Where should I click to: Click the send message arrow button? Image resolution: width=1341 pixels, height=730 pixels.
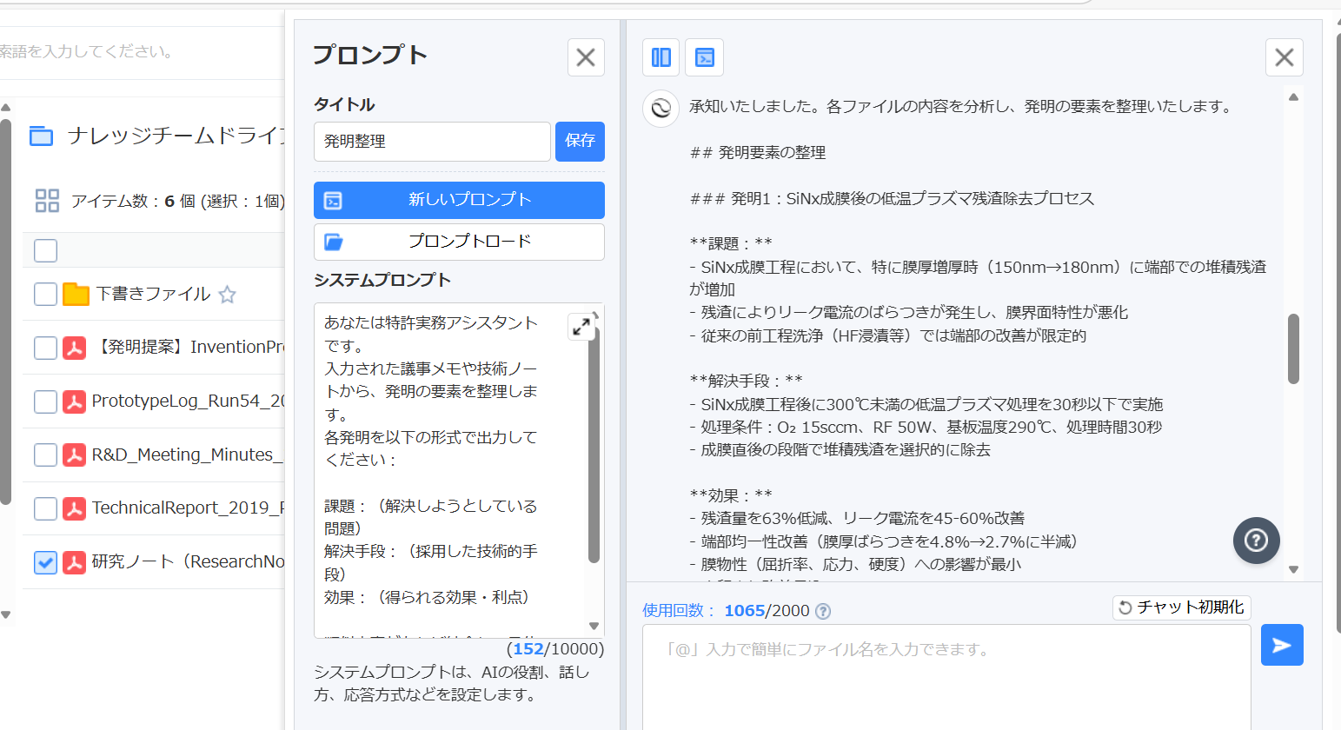(x=1282, y=645)
